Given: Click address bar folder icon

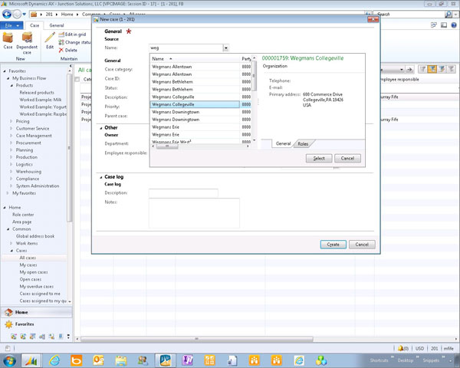Looking at the screenshot, I should click(x=34, y=14).
